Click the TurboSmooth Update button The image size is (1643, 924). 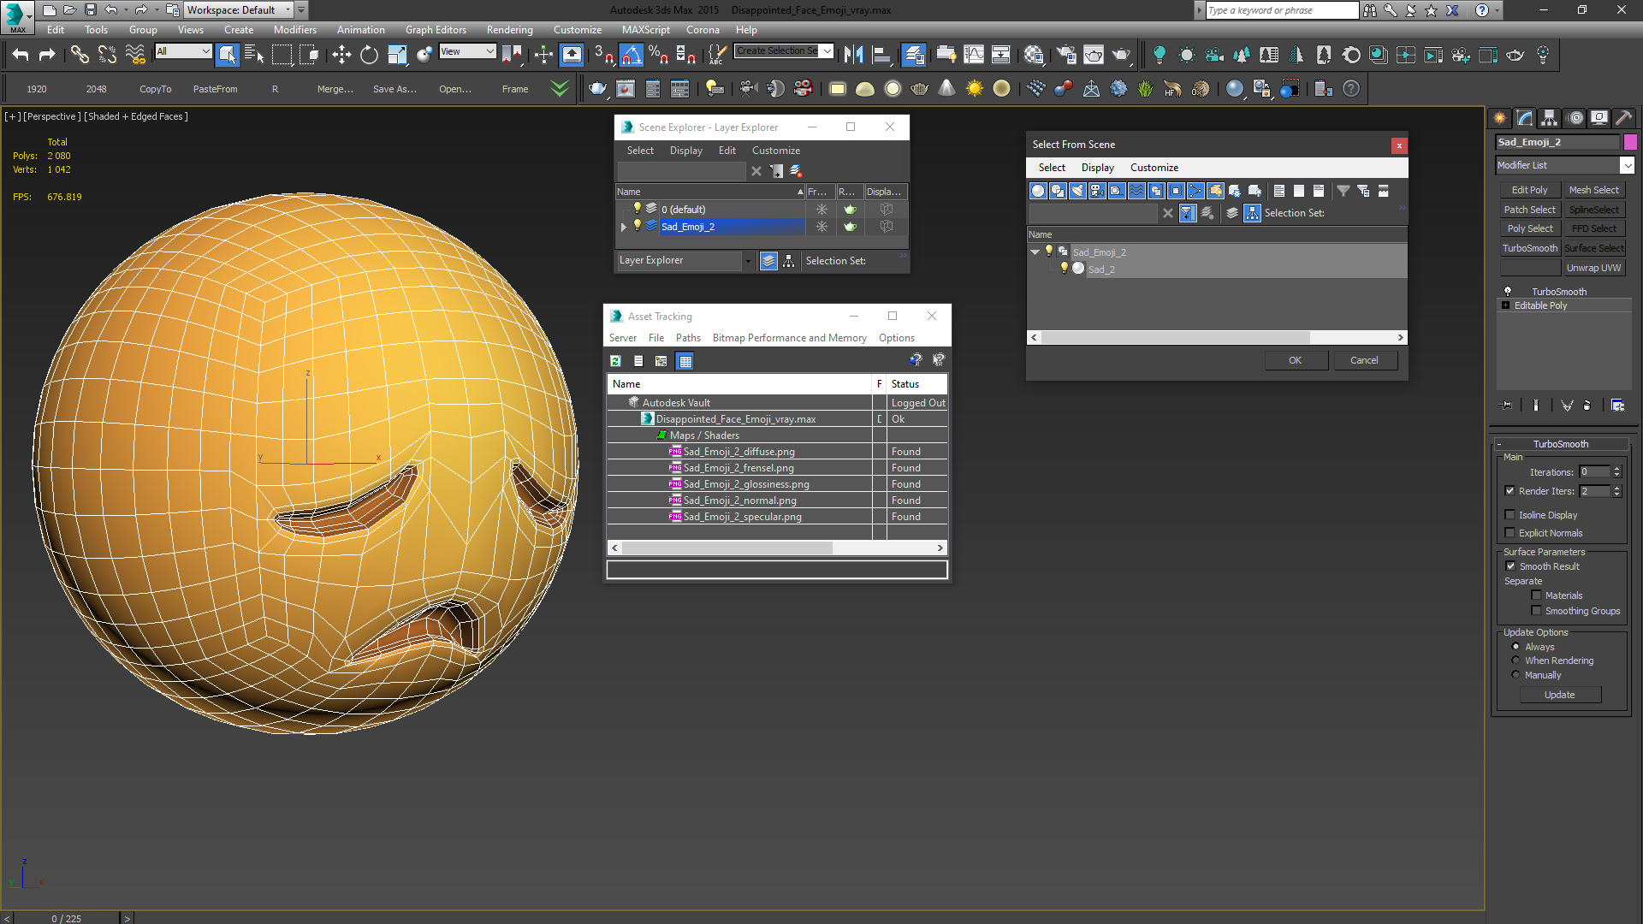(x=1559, y=695)
